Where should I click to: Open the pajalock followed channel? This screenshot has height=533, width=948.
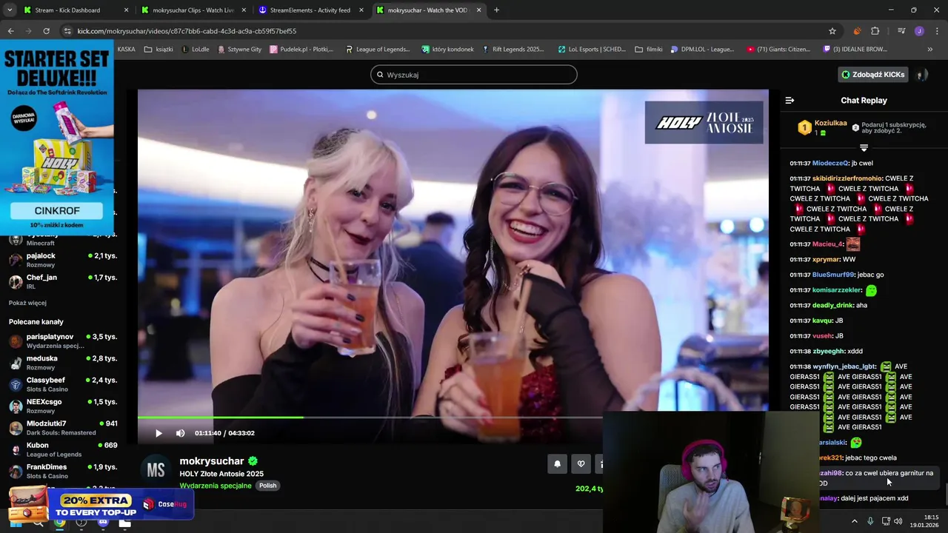63,260
